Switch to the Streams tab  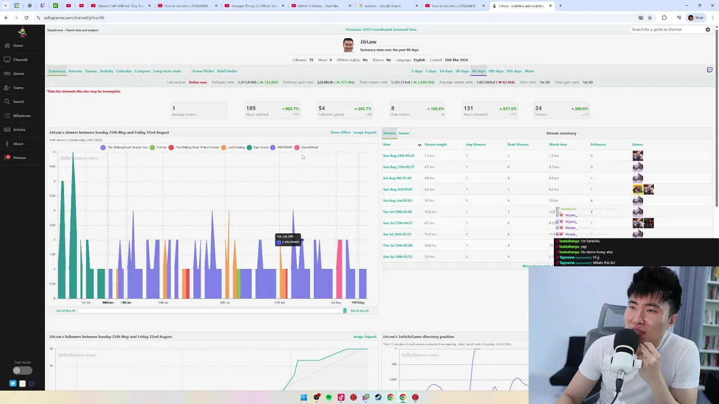click(75, 71)
